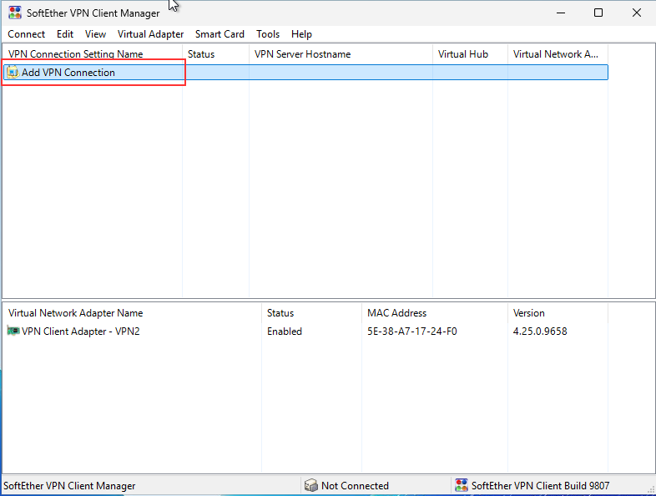Image resolution: width=656 pixels, height=496 pixels.
Task: Minimize the SoftEther VPN Client Manager window
Action: 561,13
